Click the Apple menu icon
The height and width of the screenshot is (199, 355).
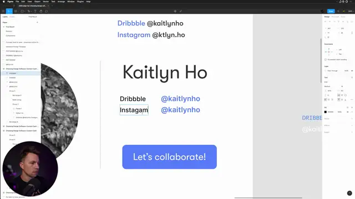4,1
